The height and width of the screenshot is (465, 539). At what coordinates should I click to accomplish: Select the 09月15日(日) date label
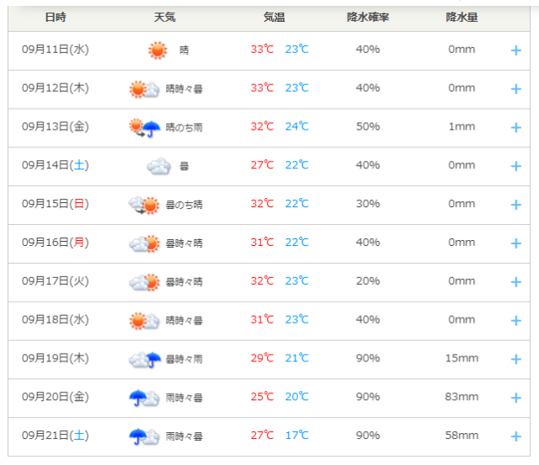pyautogui.click(x=56, y=204)
